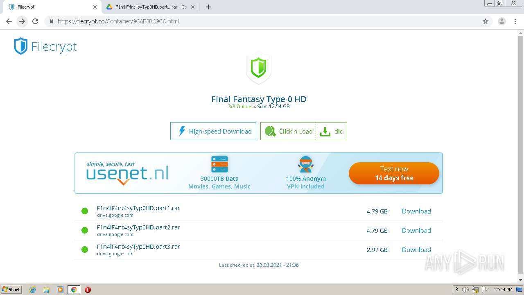Launch Internet Explorer from taskbar

[33, 290]
